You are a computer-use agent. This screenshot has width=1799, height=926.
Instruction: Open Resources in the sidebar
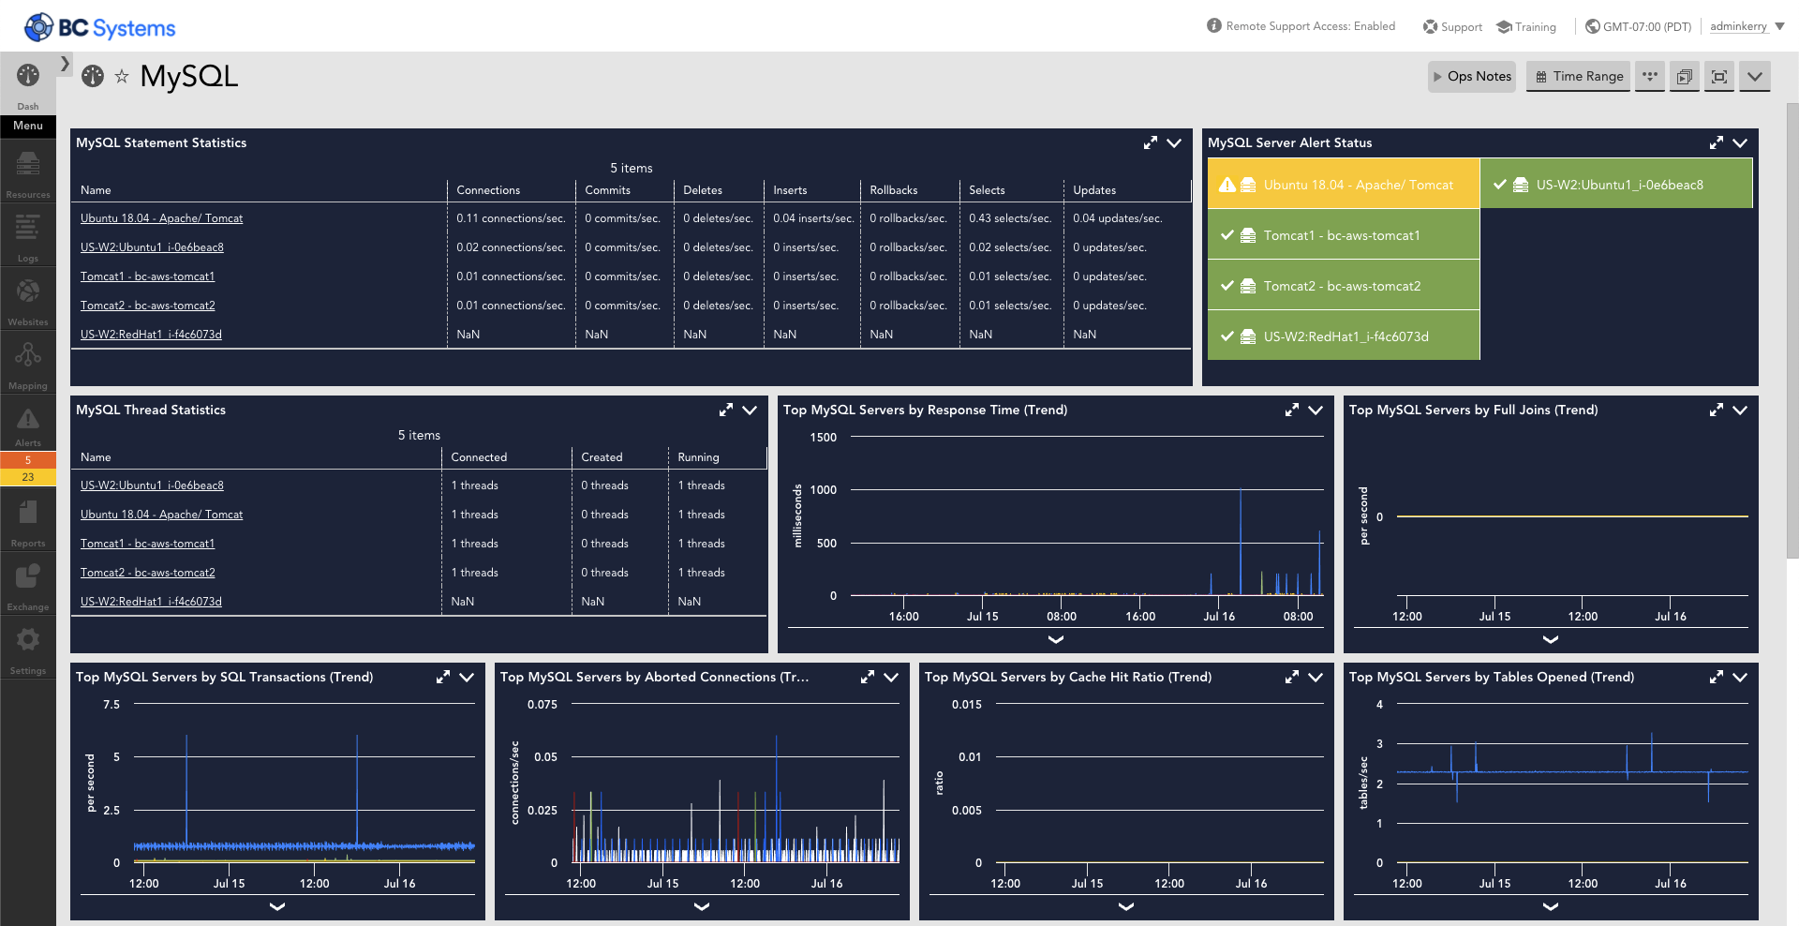28,172
